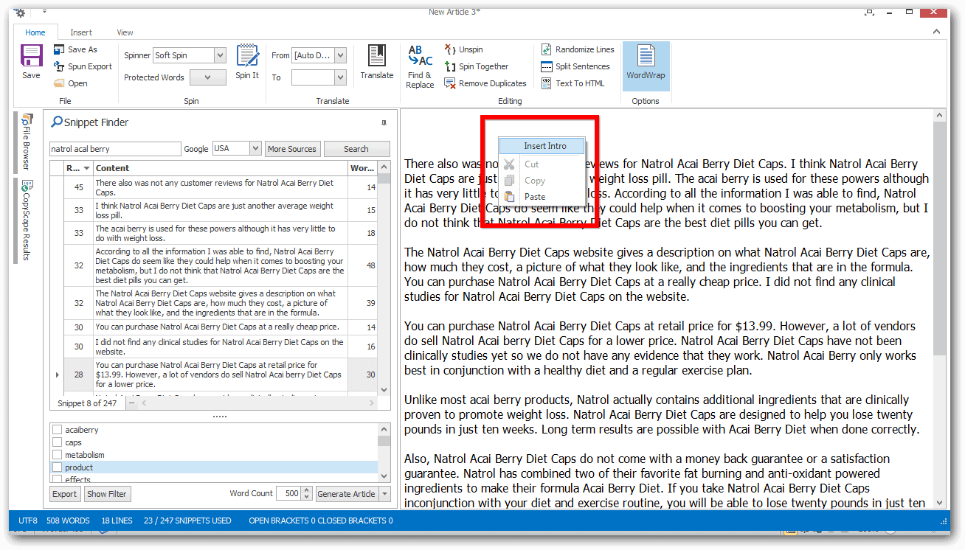Select snippet 'I did not find any clinical' row
The image size is (965, 550).
[220, 347]
